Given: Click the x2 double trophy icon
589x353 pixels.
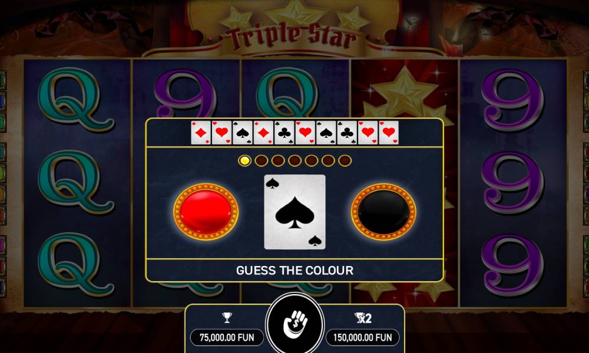Looking at the screenshot, I should [x=363, y=318].
